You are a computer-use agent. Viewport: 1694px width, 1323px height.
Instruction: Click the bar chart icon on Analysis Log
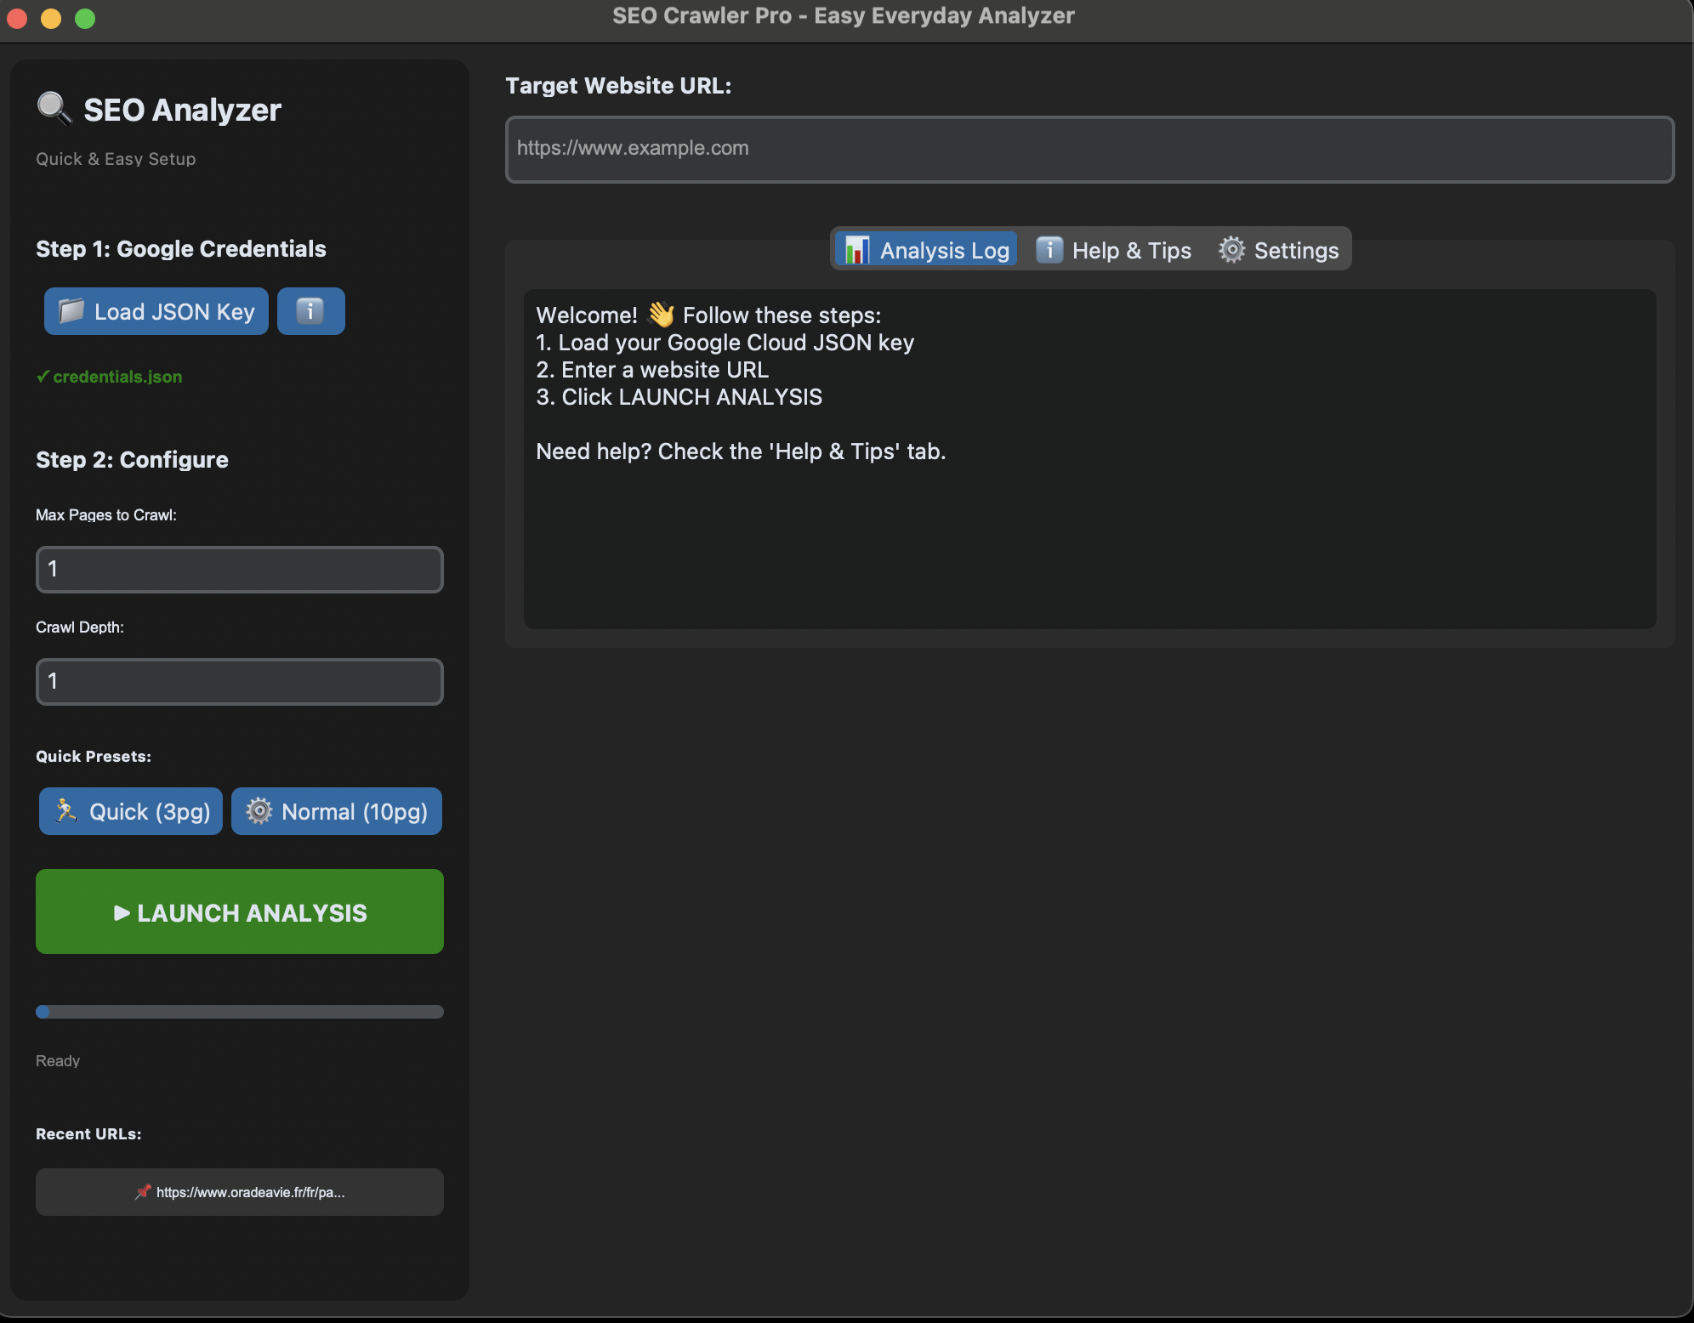857,250
